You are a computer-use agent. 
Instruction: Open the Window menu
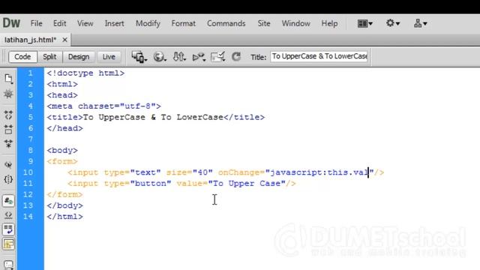coord(295,23)
